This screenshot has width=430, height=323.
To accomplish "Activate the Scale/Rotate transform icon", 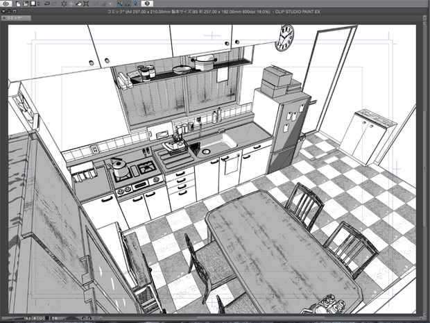I will click(86, 4).
